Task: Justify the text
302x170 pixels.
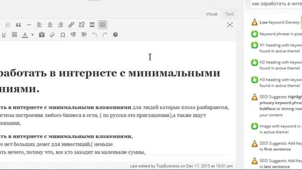Action: click(x=14, y=34)
